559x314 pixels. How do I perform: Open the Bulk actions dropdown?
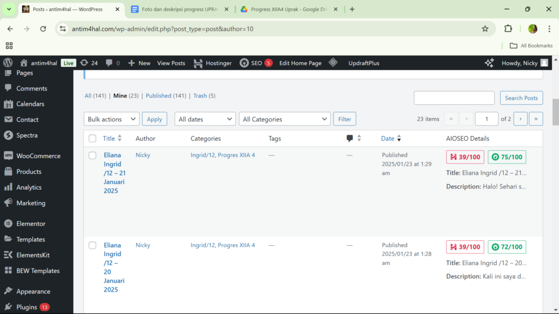[x=111, y=119]
